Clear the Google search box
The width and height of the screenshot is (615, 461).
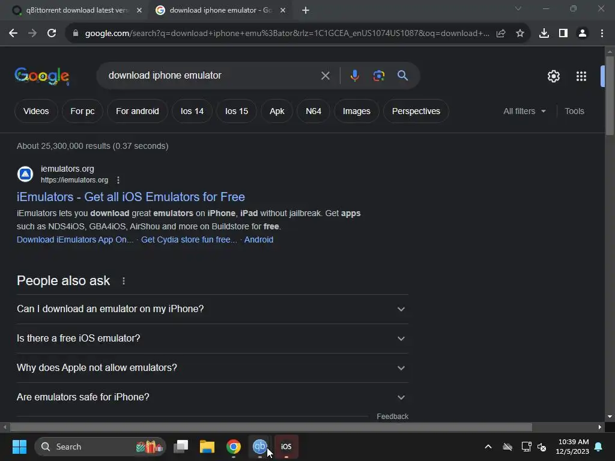coord(325,76)
